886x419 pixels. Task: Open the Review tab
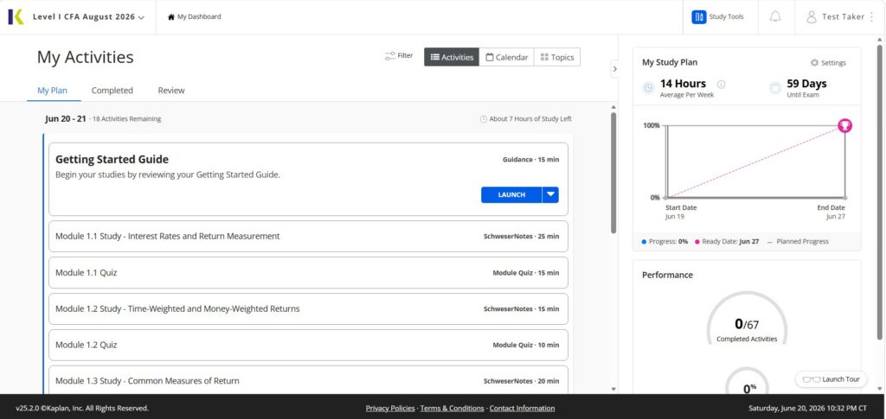click(x=171, y=90)
